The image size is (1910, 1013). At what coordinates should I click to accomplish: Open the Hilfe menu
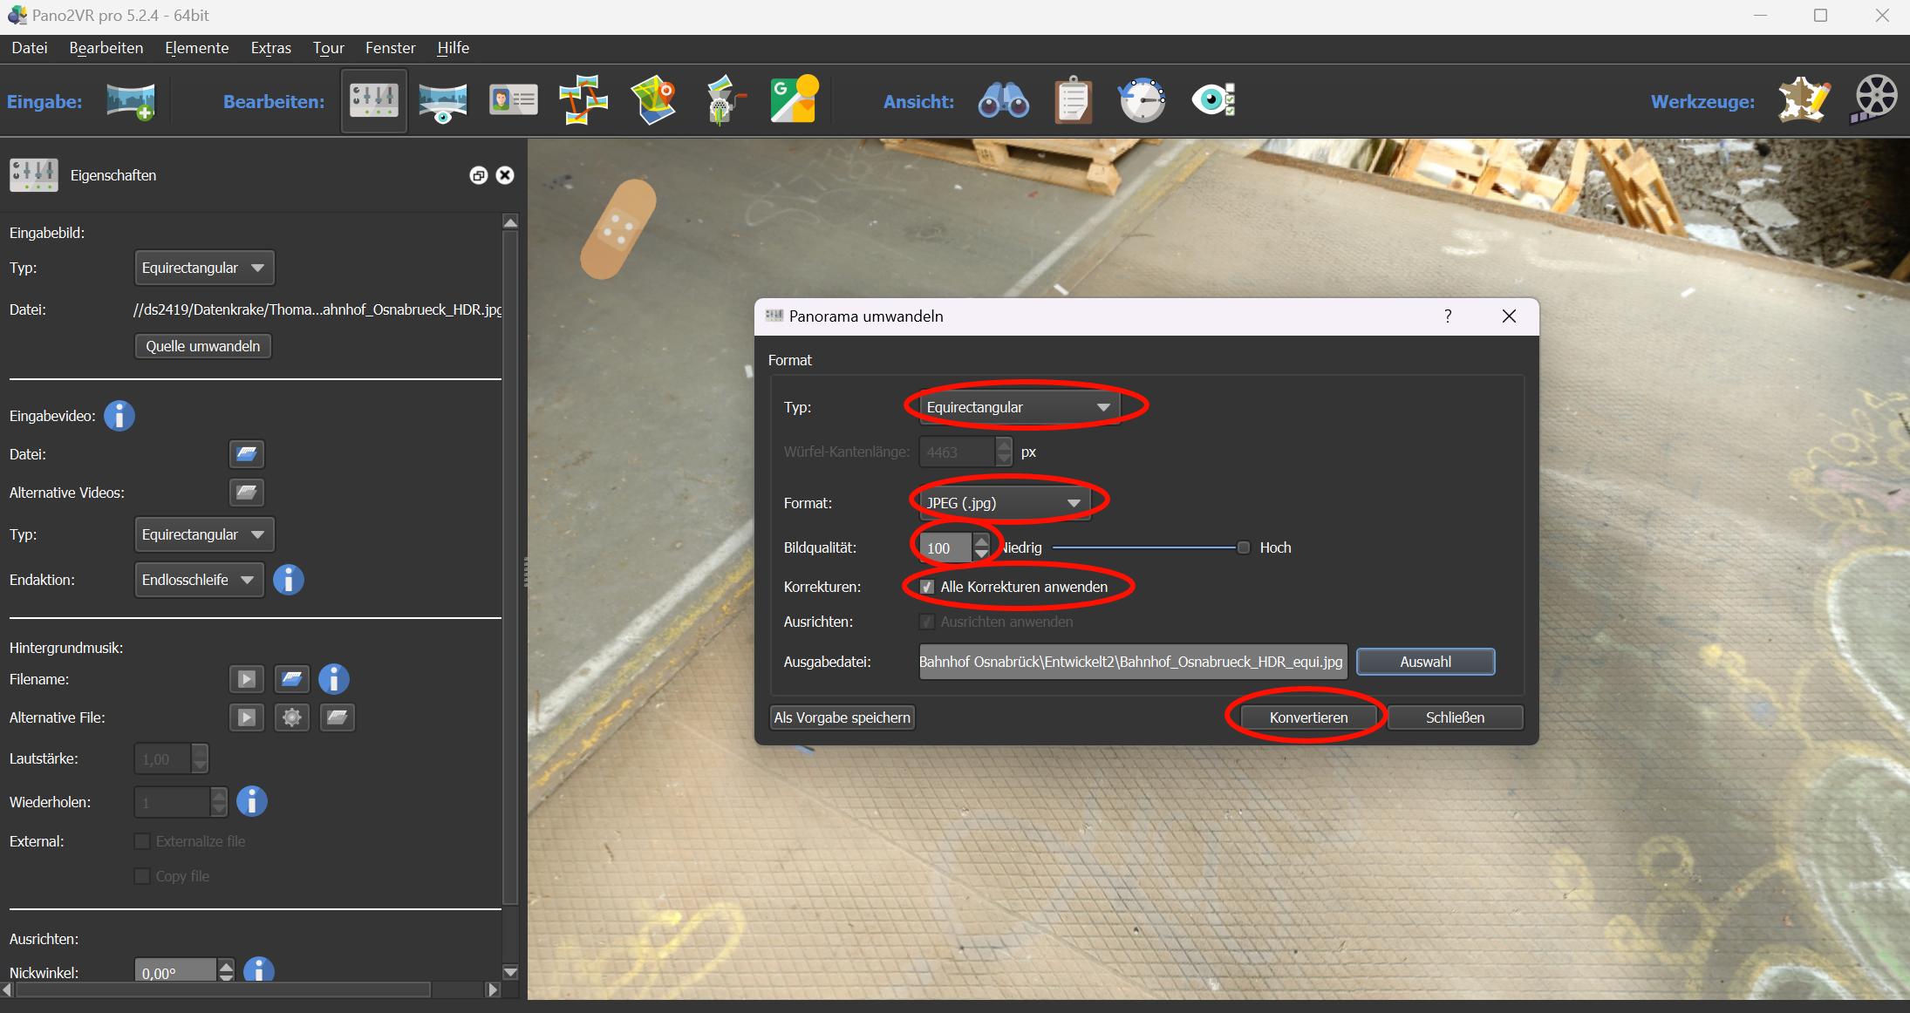454,48
